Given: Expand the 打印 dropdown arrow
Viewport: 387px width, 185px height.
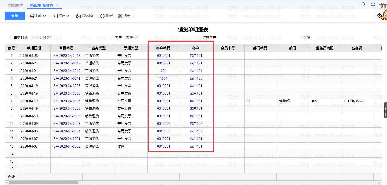Looking at the screenshot, I should click(x=44, y=16).
